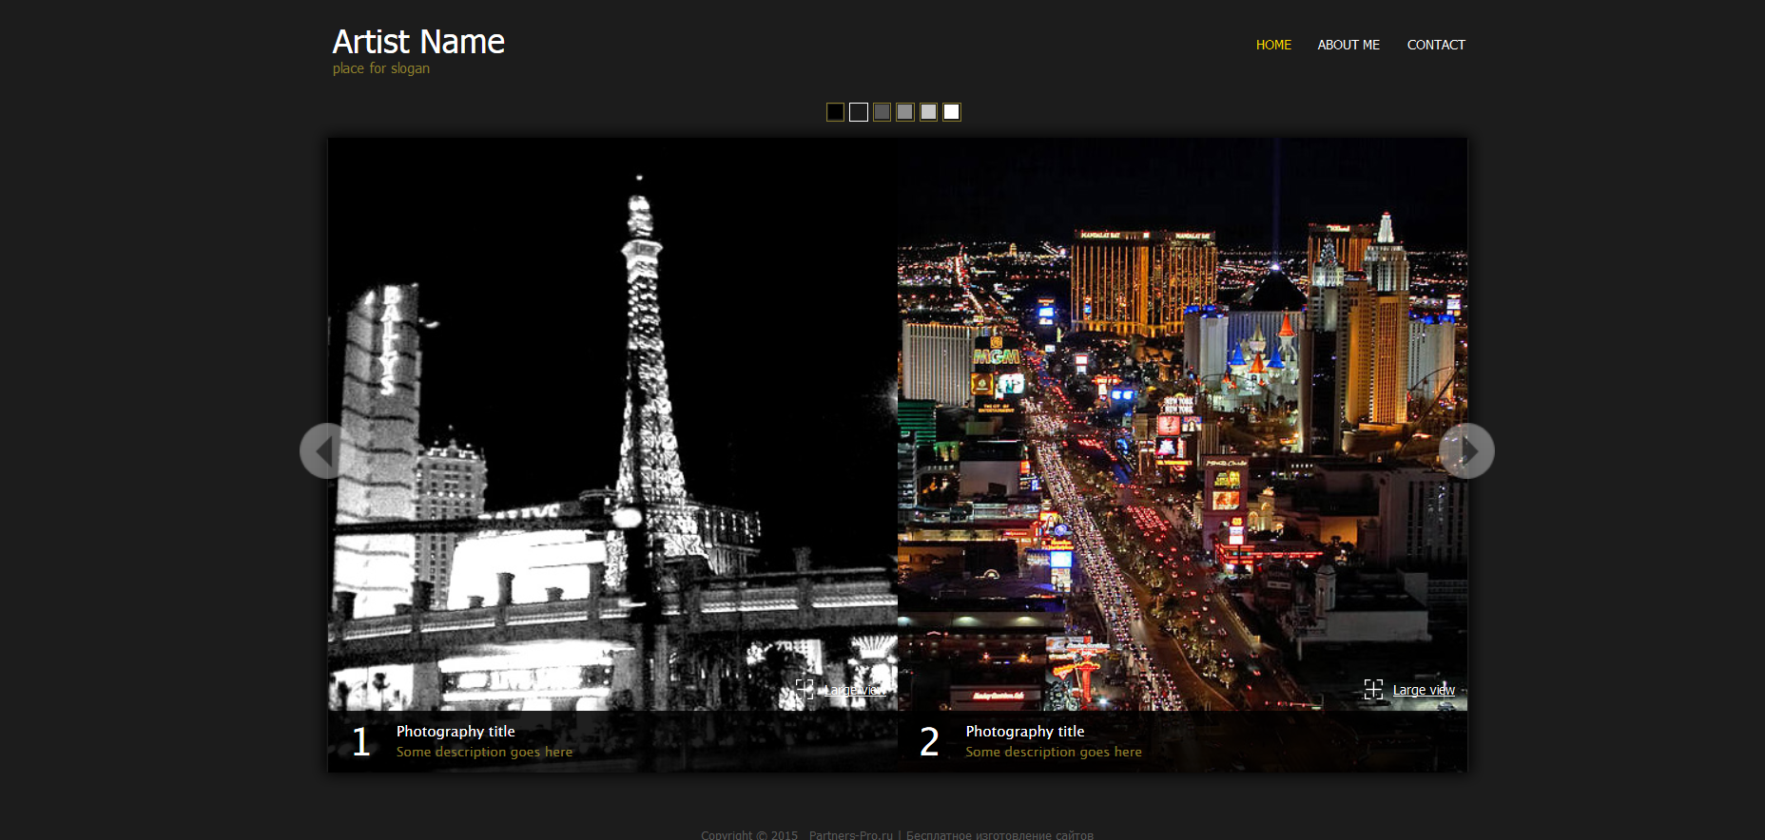Pick the medium gray background swatch
The width and height of the screenshot is (1765, 840).
(905, 112)
